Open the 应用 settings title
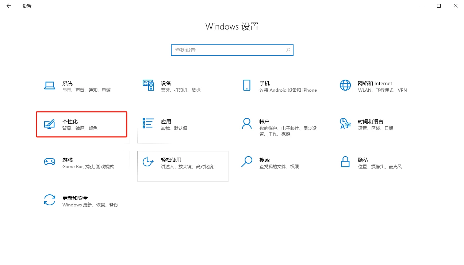 (x=166, y=122)
